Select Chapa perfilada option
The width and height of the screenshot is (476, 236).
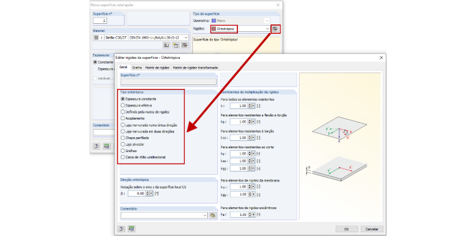click(123, 138)
